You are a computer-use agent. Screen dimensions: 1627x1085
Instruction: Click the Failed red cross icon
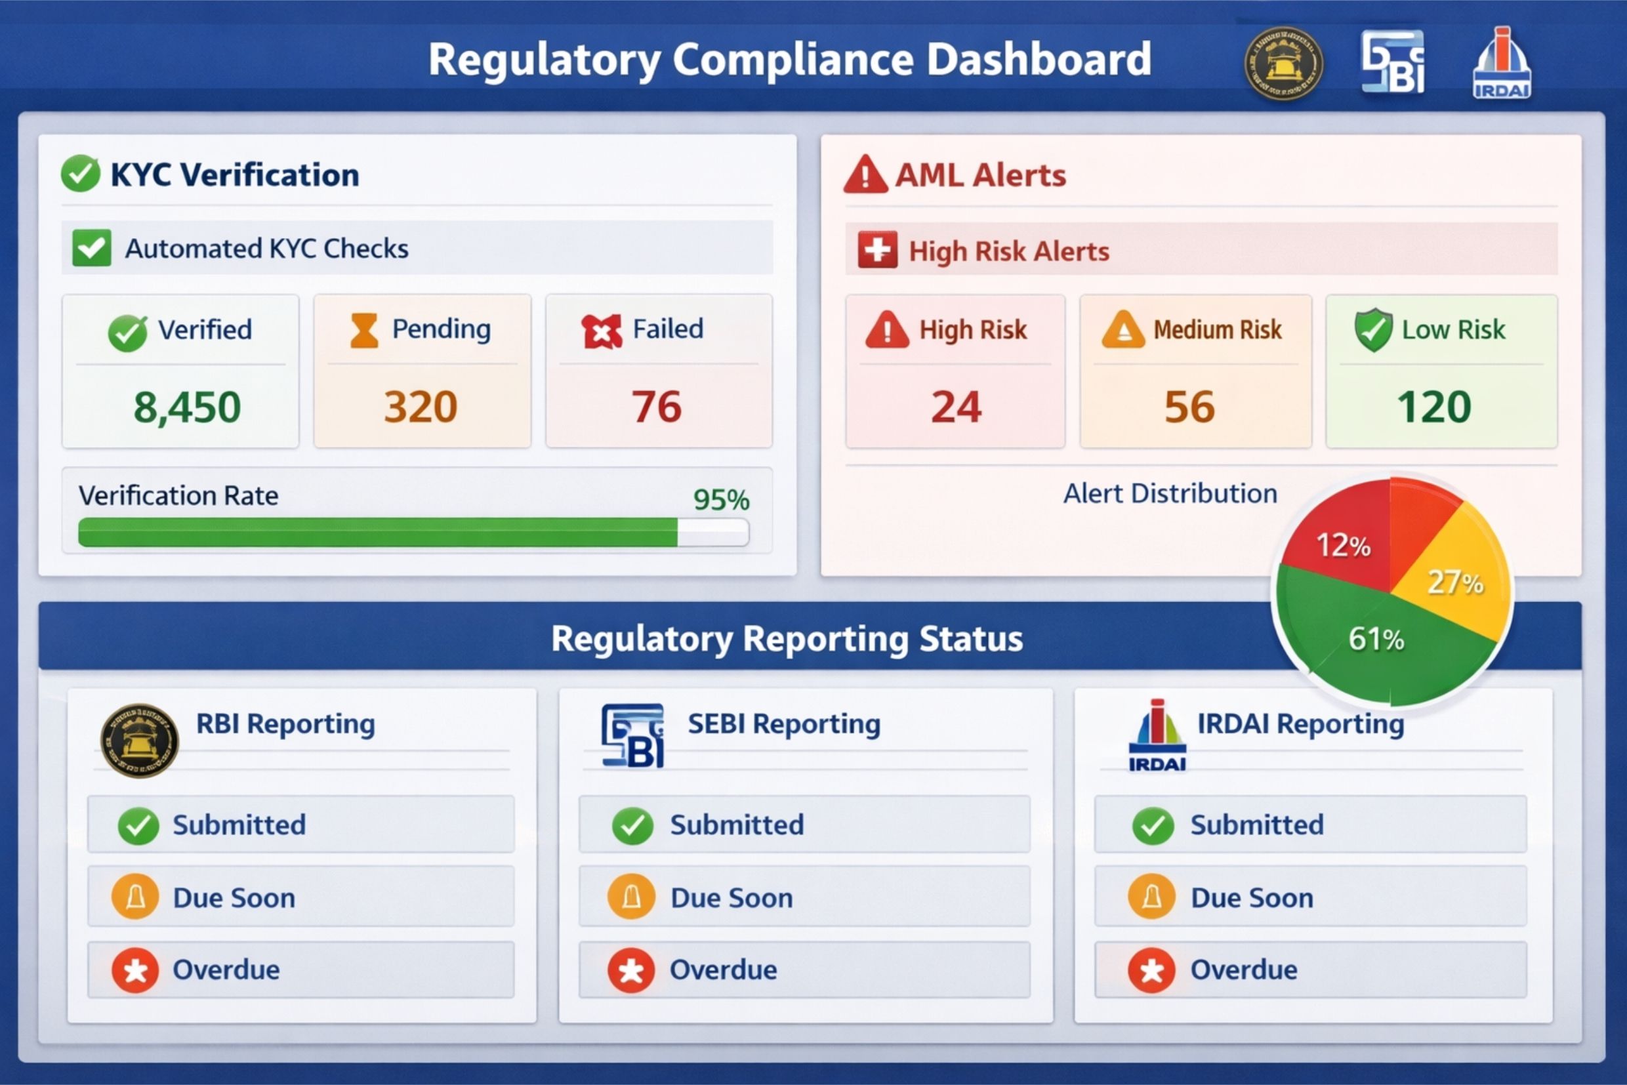tap(602, 331)
